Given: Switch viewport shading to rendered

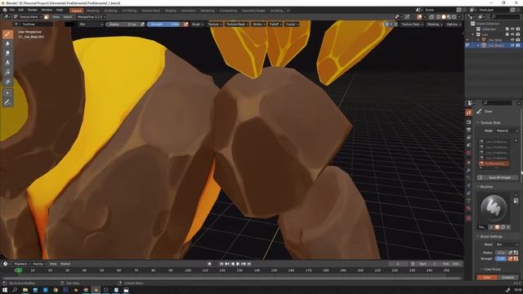Looking at the screenshot, I should 454,16.
